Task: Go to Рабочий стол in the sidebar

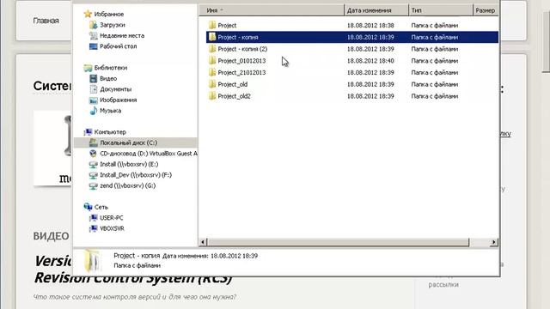Action: point(119,46)
